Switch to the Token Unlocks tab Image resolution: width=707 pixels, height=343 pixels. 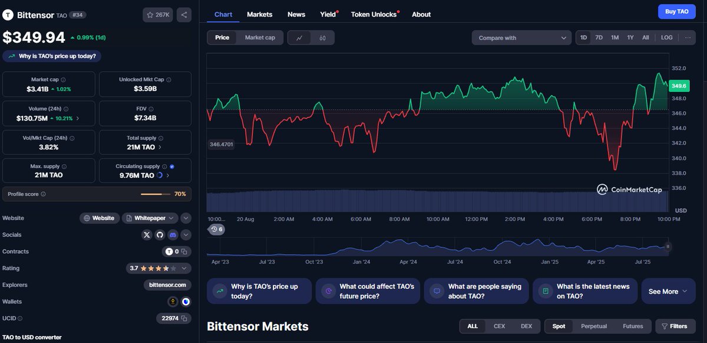(x=375, y=14)
